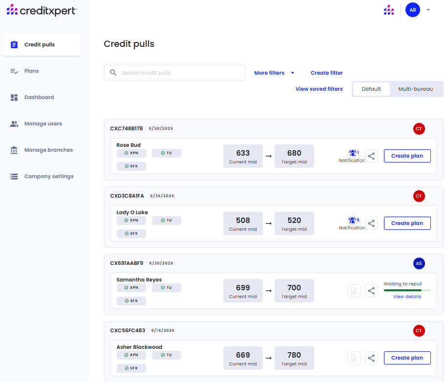Open Plans in the sidebar
Viewport: 446px width, 382px height.
point(32,71)
